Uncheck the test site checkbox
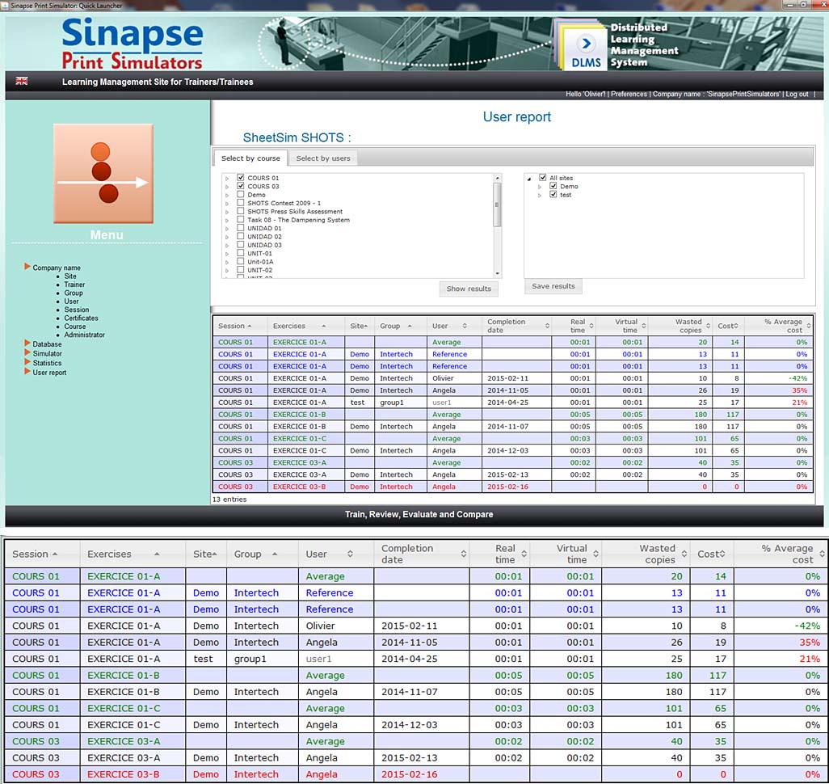The image size is (829, 784). [553, 195]
